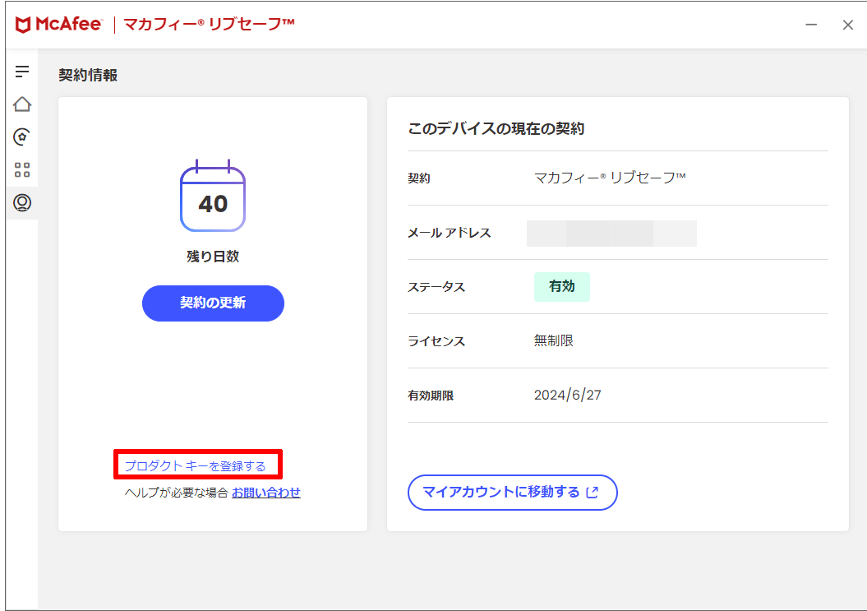Click the 有効期限 label
The width and height of the screenshot is (867, 611).
[x=431, y=396]
